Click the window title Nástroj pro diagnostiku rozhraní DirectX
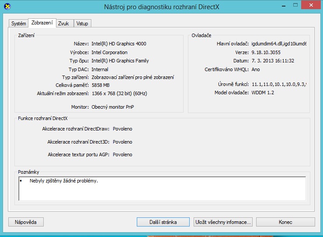The width and height of the screenshot is (323, 237). (162, 7)
